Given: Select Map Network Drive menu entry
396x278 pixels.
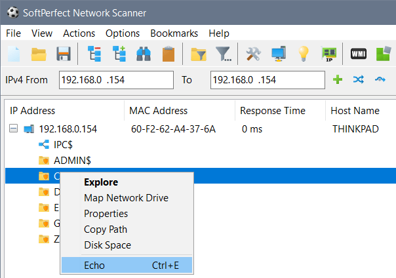Looking at the screenshot, I should (x=127, y=198).
